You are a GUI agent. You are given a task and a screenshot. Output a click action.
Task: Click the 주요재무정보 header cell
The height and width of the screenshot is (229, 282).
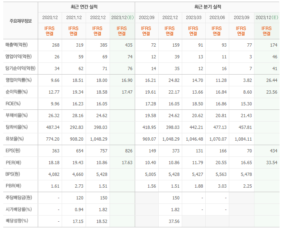(21, 21)
